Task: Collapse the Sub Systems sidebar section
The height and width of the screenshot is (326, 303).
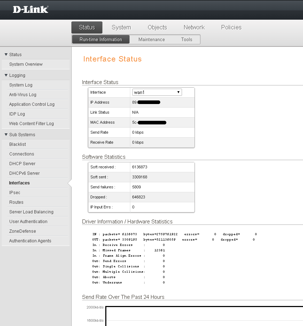Action: tap(20, 135)
